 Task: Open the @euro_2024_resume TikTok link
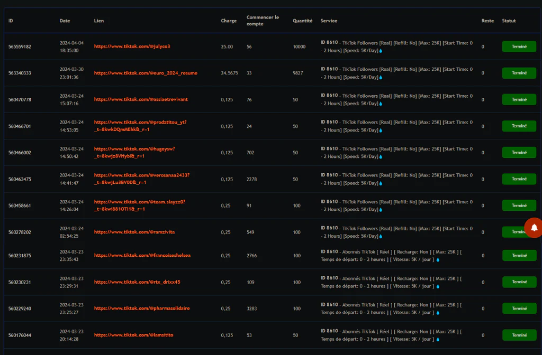[x=146, y=73]
